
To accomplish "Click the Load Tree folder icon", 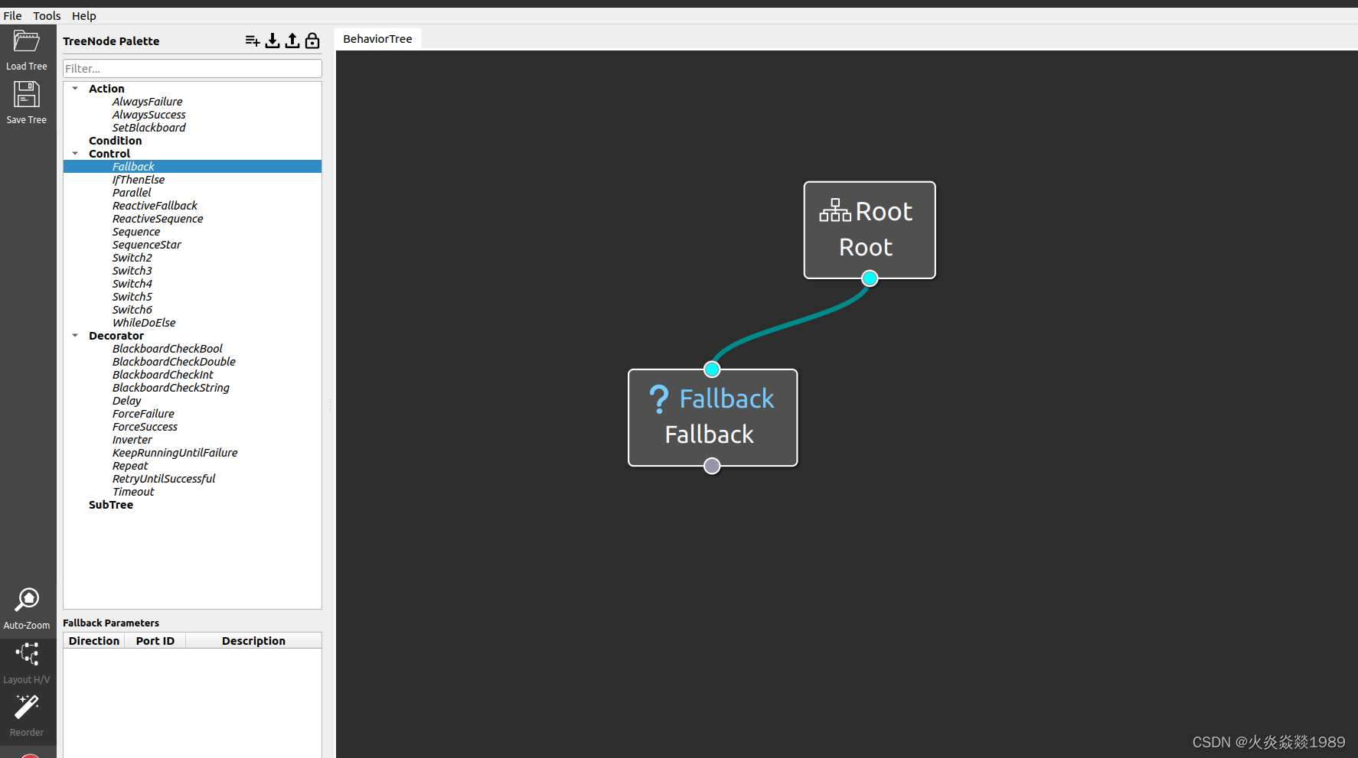I will click(x=26, y=41).
